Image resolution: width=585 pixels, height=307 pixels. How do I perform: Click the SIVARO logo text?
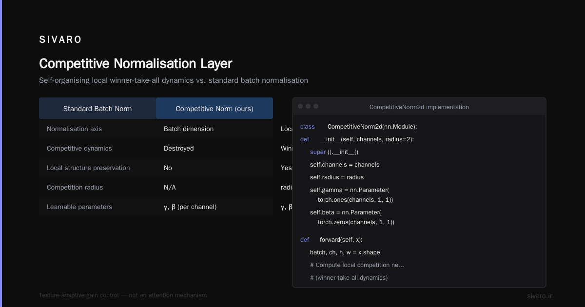click(60, 40)
